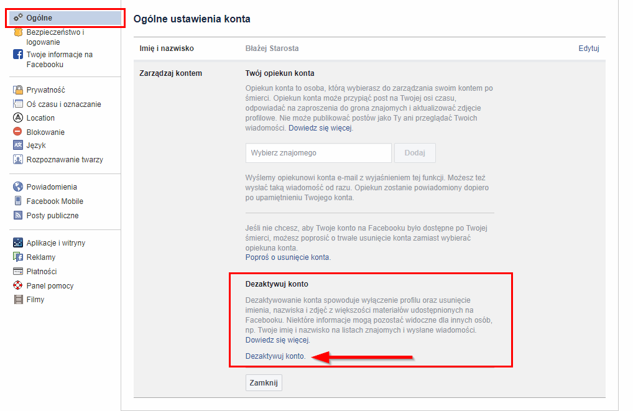Click the Poproś o usunięcie konta link
The width and height of the screenshot is (633, 411).
(287, 257)
